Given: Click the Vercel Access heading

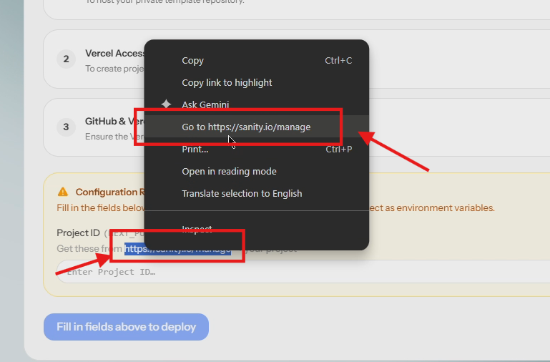Looking at the screenshot, I should [114, 54].
